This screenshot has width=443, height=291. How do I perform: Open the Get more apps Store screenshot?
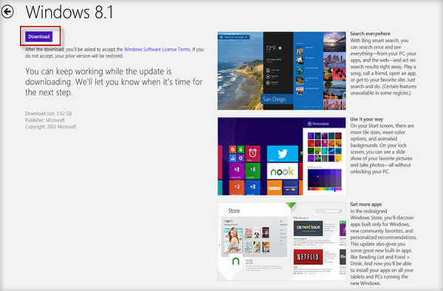[x=282, y=242]
